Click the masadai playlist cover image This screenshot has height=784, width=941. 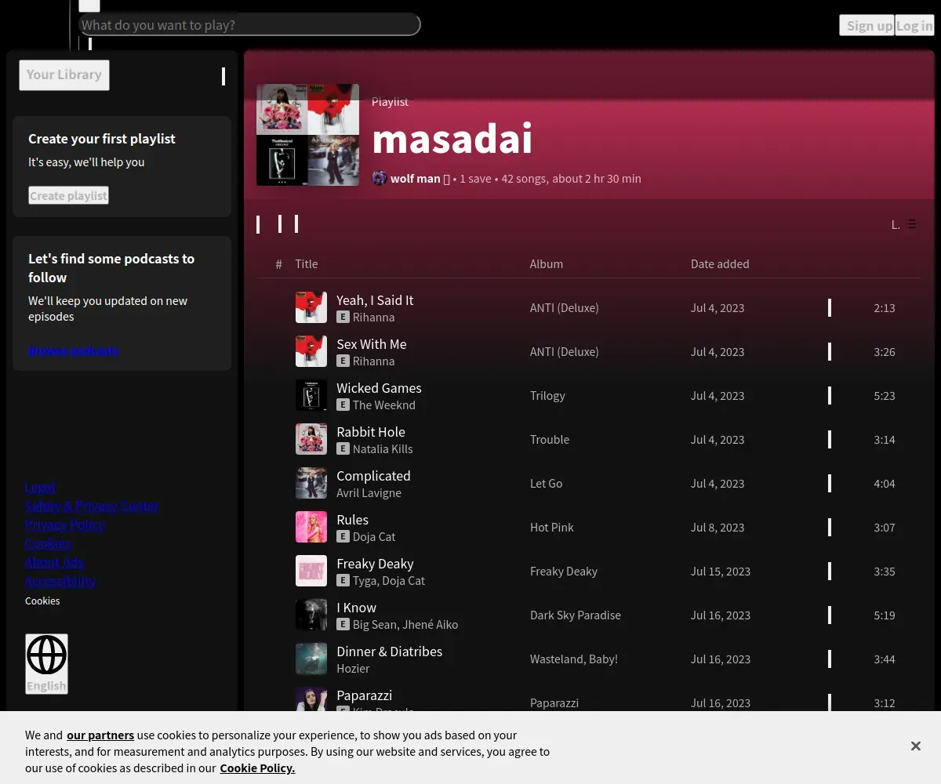coord(307,135)
